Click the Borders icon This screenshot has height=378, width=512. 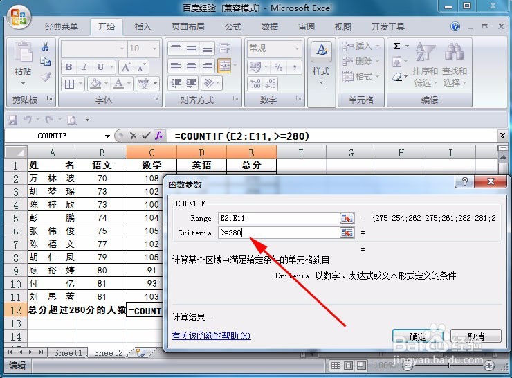click(70, 84)
